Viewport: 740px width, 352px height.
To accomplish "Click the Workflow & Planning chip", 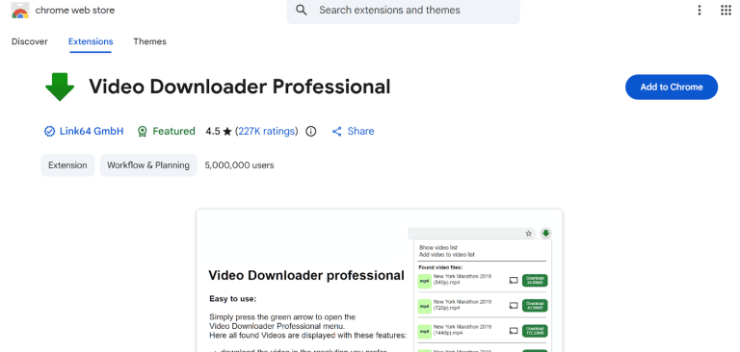I will pyautogui.click(x=148, y=165).
